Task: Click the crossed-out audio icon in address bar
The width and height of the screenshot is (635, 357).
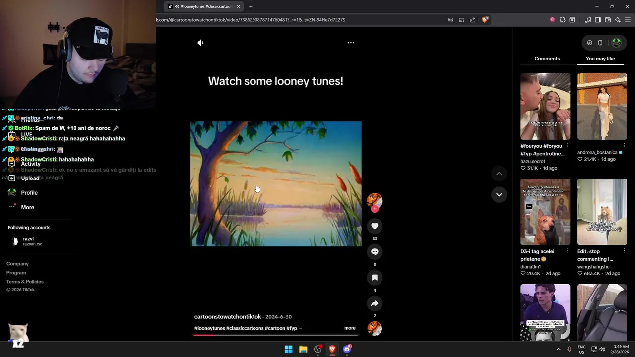Action: 450,20
